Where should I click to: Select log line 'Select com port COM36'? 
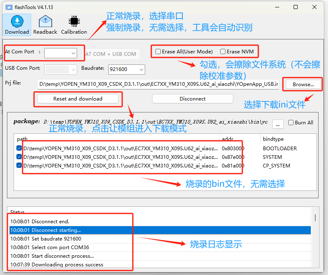(x=160, y=247)
